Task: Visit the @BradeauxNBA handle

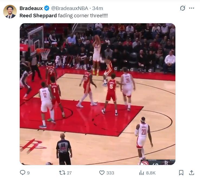Action: 70,8
